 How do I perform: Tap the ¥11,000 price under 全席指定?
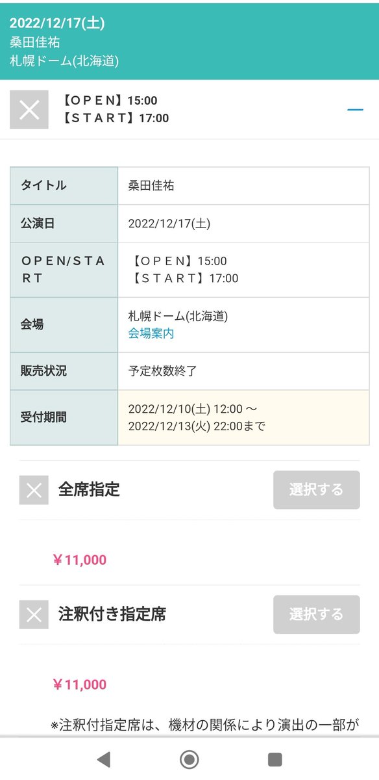click(79, 560)
